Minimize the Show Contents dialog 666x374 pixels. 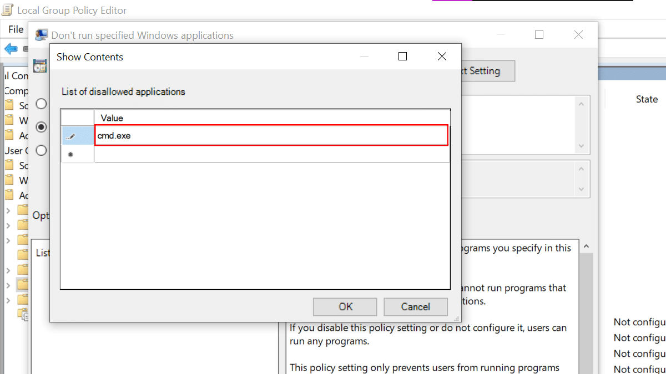pos(364,57)
